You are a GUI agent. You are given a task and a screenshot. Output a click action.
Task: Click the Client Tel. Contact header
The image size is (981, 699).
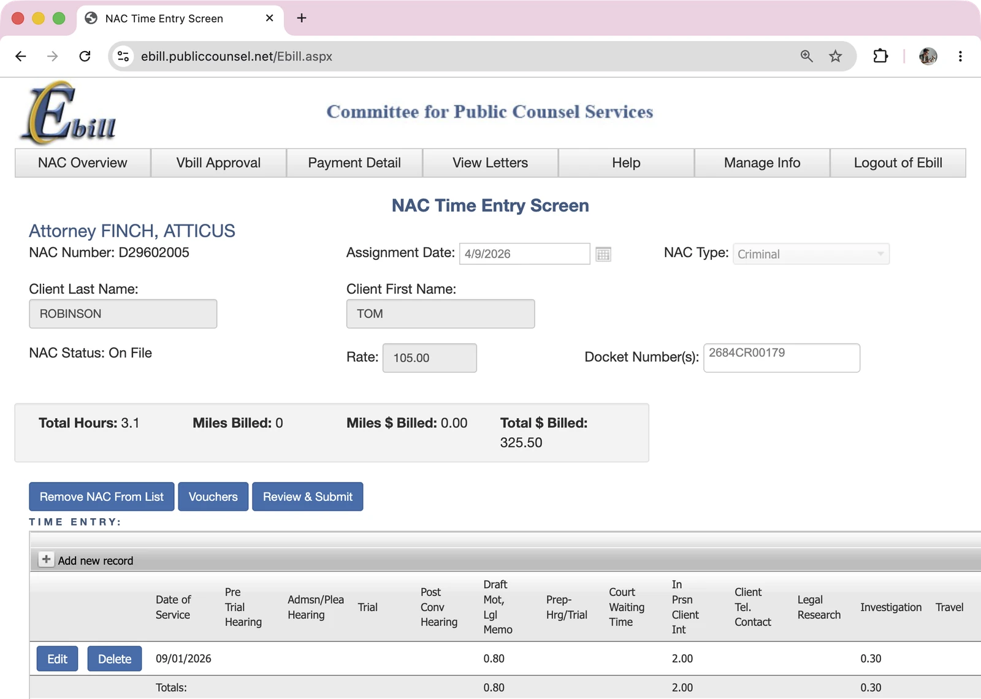pyautogui.click(x=753, y=607)
